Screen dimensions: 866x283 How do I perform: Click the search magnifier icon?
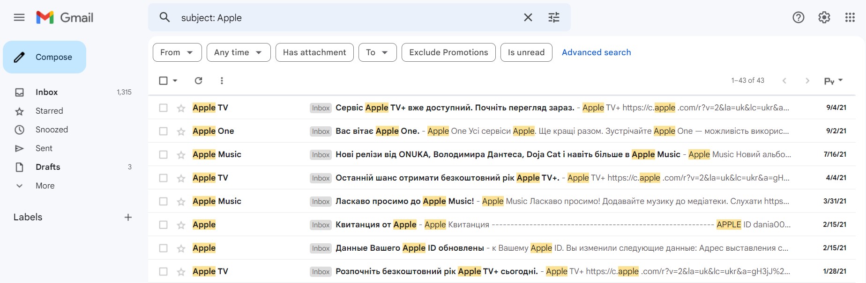[164, 18]
